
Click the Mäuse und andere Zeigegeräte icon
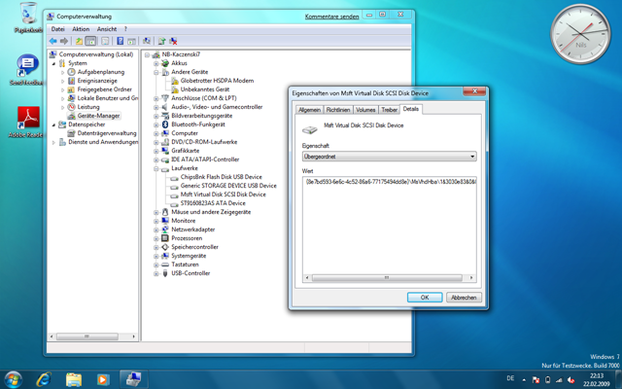click(165, 212)
